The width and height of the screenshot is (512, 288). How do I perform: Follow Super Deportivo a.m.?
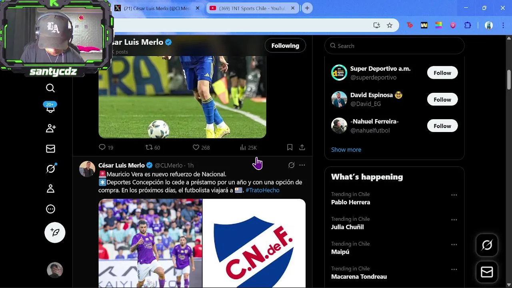point(442,73)
